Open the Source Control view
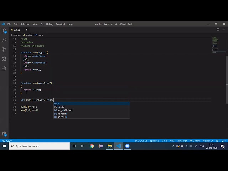Image resolution: width=228 pixels, height=171 pixels. click(x=4, y=50)
